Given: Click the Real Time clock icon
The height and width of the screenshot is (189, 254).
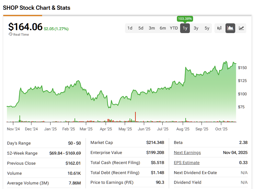Looking at the screenshot, I should coord(10,34).
